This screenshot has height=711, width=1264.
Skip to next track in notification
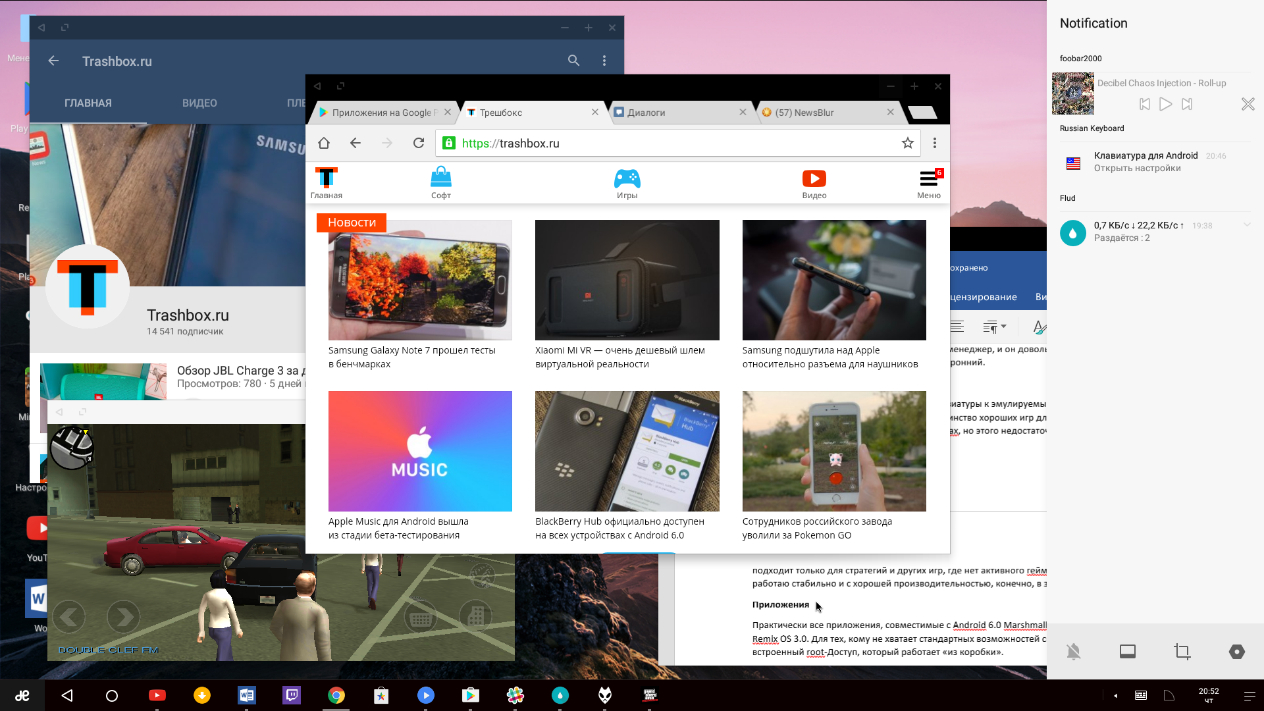(x=1187, y=104)
